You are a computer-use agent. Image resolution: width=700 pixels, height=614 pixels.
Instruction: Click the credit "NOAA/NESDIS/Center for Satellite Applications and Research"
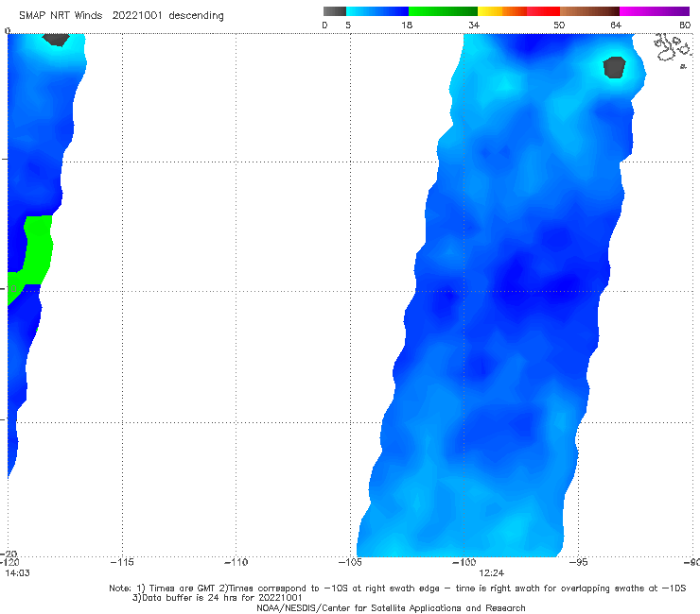391,607
